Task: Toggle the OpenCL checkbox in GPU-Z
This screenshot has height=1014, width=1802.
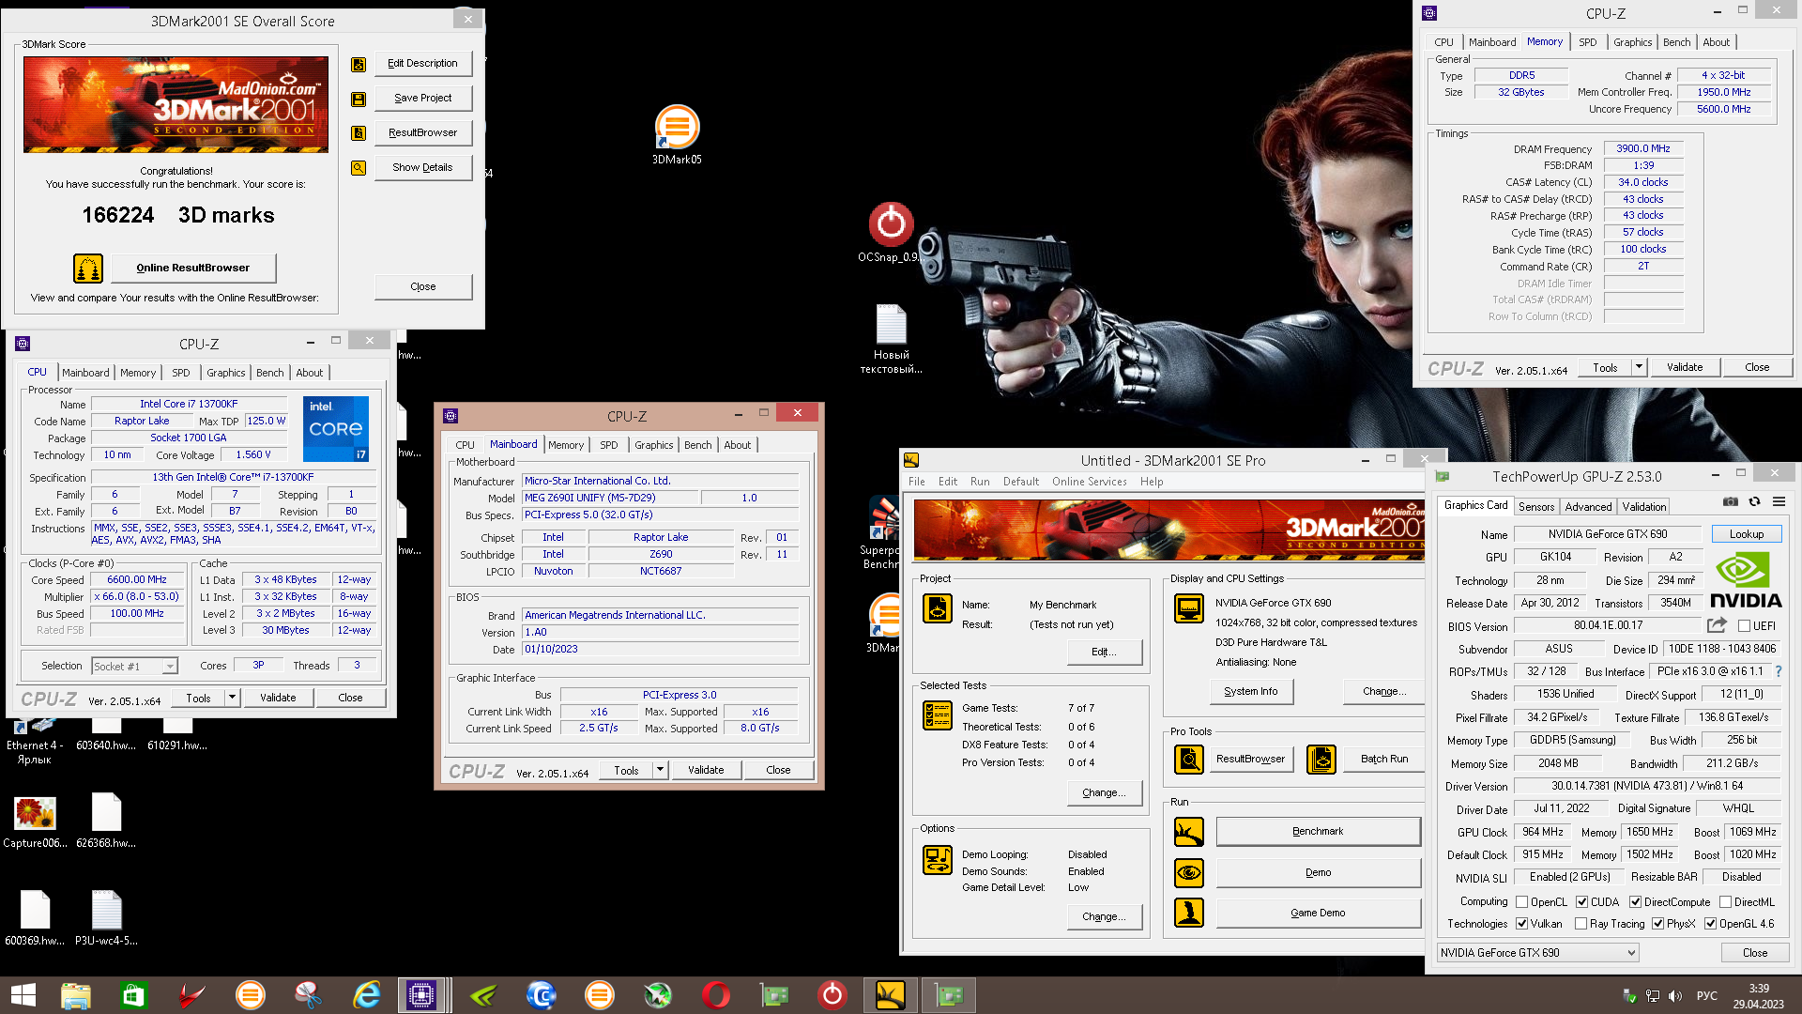Action: coord(1522,902)
